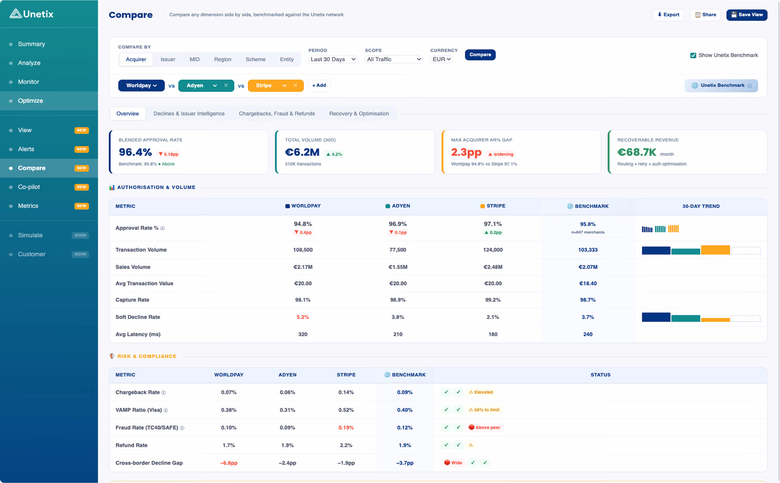Click the Approval Rate % info icon
This screenshot has width=780, height=483.
162,228
